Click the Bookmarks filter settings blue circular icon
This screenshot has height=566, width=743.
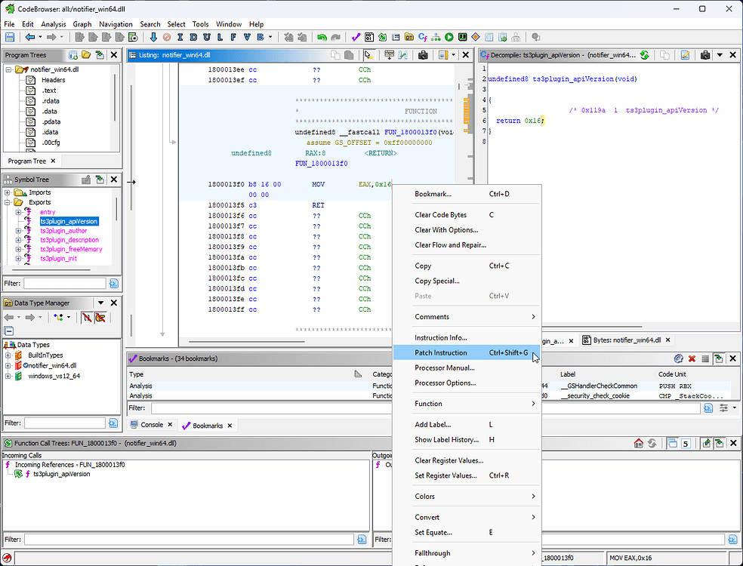coord(678,358)
